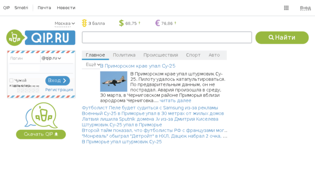The image size is (315, 171).
Task: Open the Происшествия tab
Action: click(161, 55)
